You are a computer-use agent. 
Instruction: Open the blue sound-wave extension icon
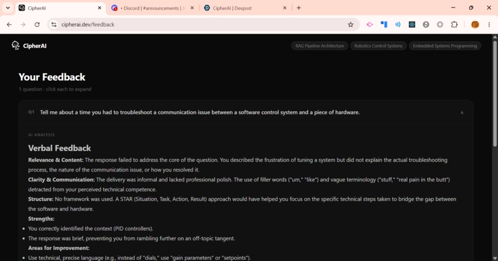tap(398, 25)
